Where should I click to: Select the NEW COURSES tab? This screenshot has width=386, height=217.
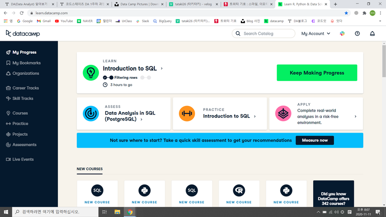[x=89, y=169]
